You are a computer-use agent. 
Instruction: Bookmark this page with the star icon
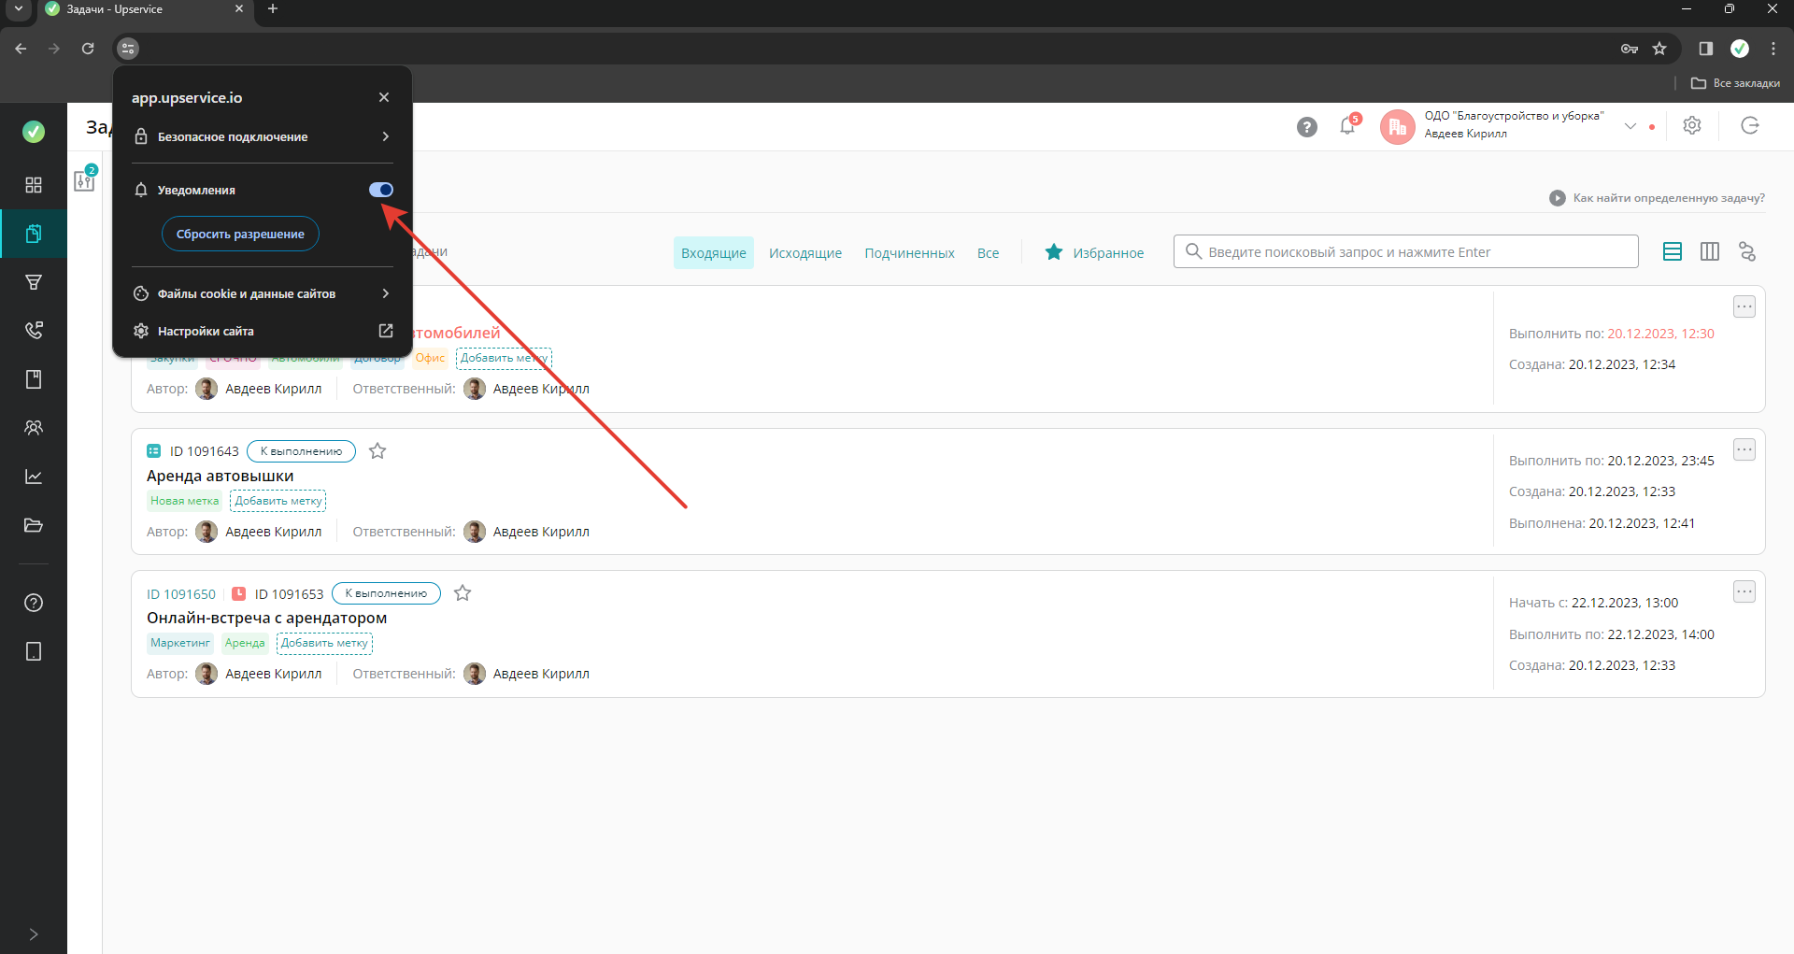(1659, 49)
